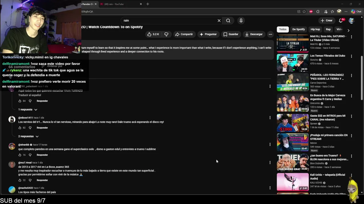364x204 pixels.
Task: Dislike the comment by @eivanbb
Action: (30, 155)
